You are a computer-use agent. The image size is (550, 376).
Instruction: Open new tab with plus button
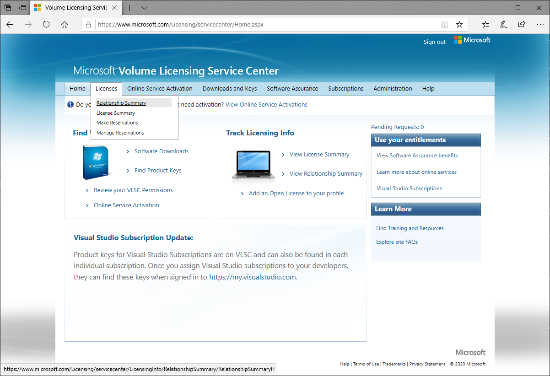[x=130, y=8]
